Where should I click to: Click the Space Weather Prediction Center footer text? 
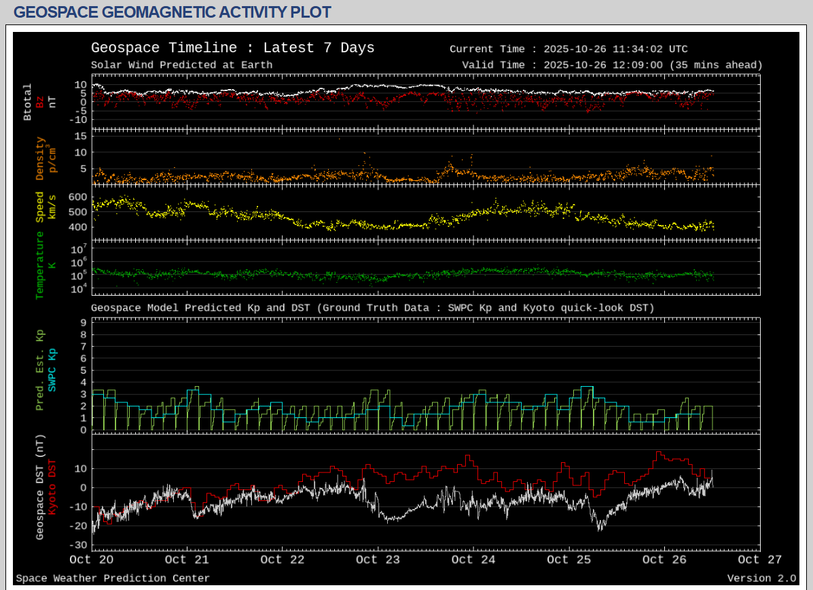coord(113,578)
